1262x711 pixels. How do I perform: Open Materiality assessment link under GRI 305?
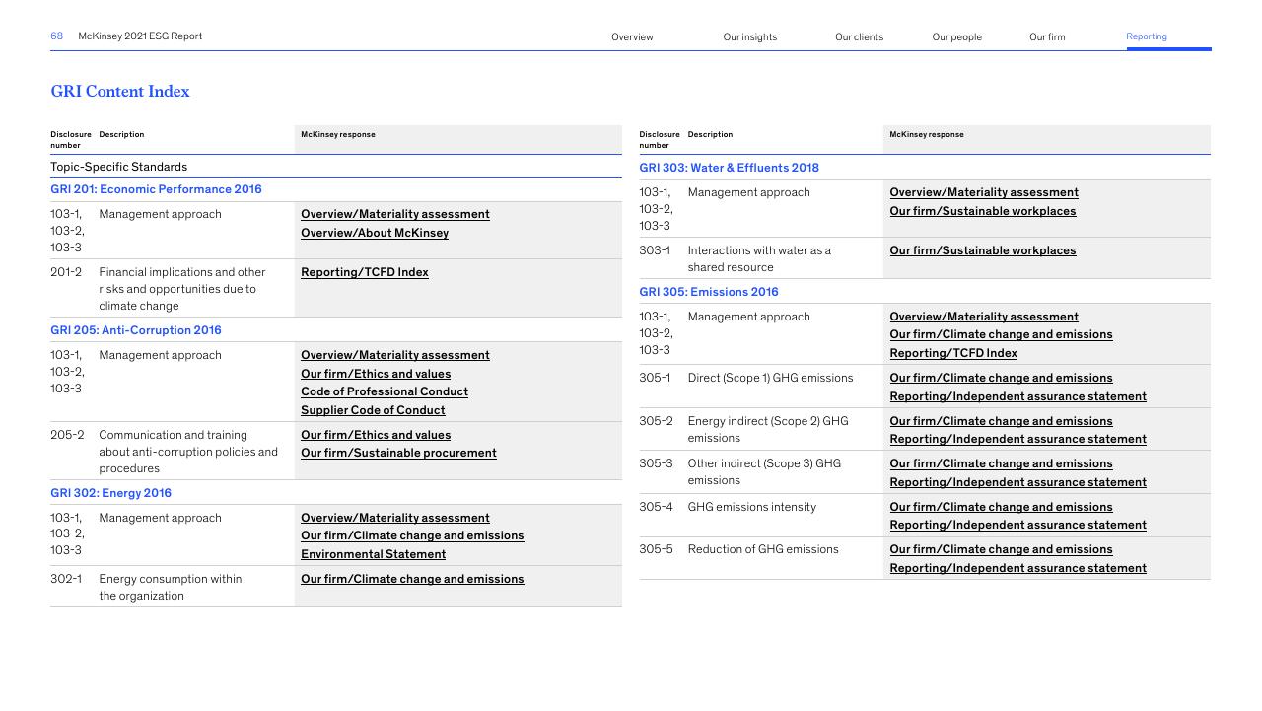[984, 317]
